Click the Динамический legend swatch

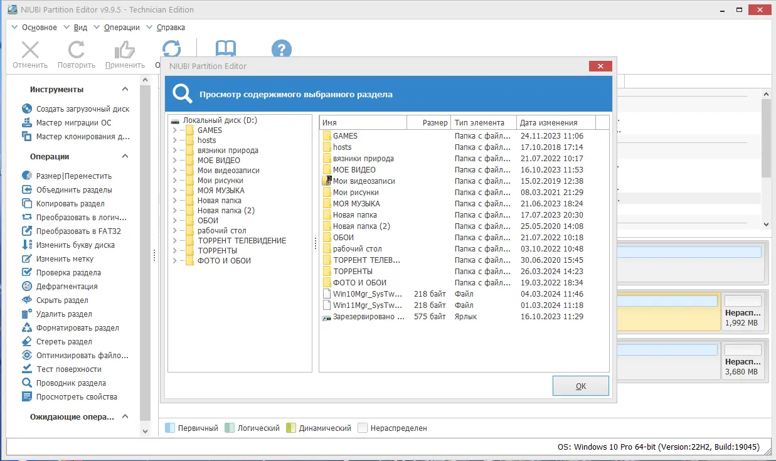pos(290,428)
